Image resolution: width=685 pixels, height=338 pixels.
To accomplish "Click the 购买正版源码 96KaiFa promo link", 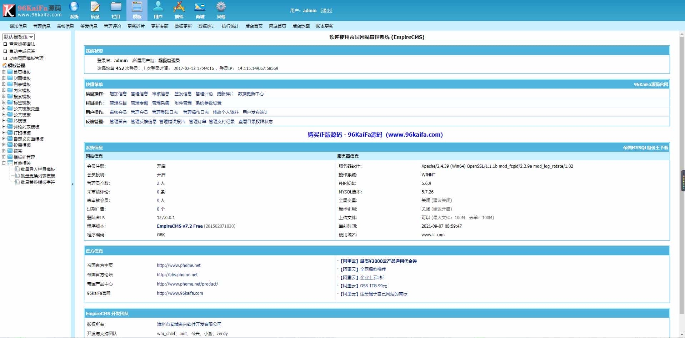I will pos(375,135).
